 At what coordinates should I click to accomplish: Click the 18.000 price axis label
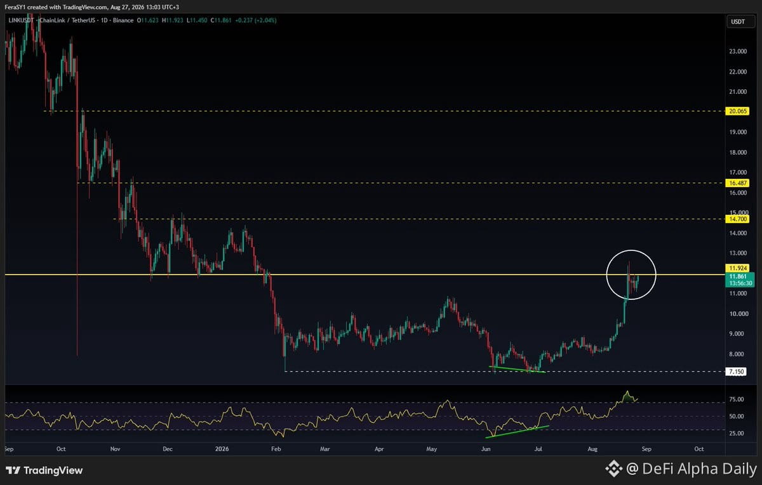pos(738,152)
